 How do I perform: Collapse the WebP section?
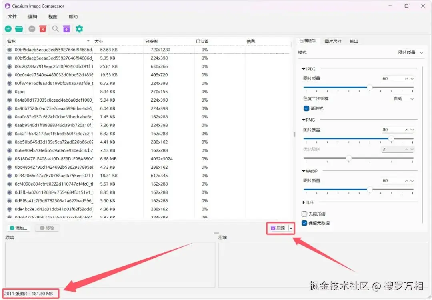coord(304,171)
